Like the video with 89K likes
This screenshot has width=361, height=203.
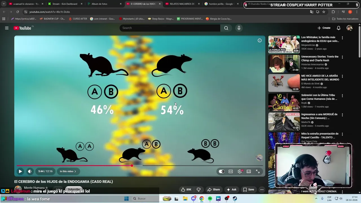point(186,189)
